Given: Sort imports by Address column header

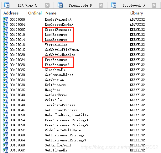Looking at the screenshot, I should (x=11, y=13).
